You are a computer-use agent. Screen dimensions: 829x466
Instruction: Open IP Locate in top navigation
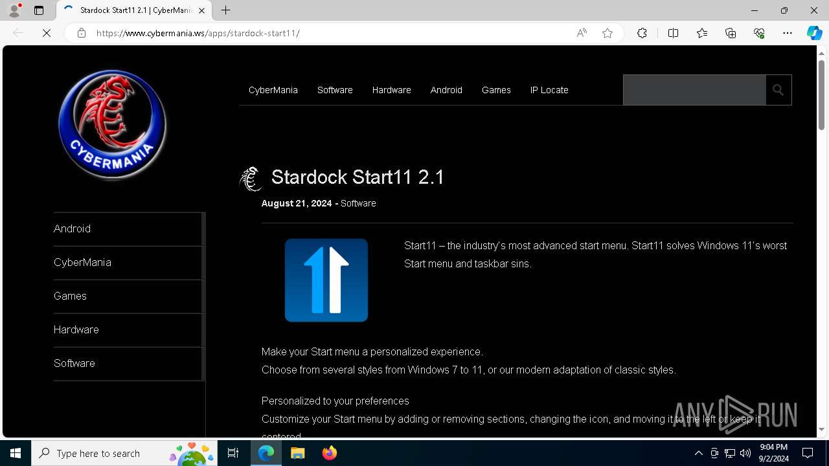(x=549, y=90)
